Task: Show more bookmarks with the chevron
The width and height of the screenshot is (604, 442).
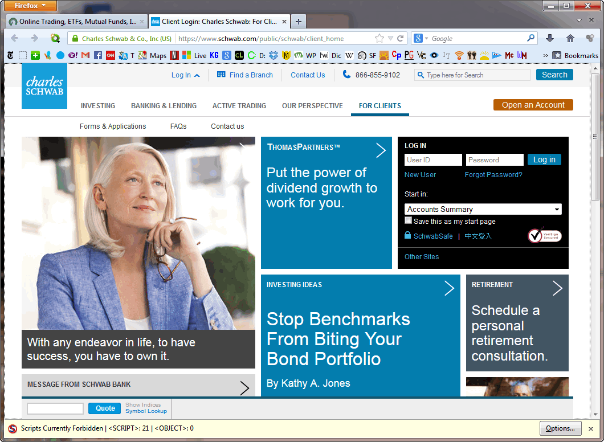Action: [x=545, y=55]
